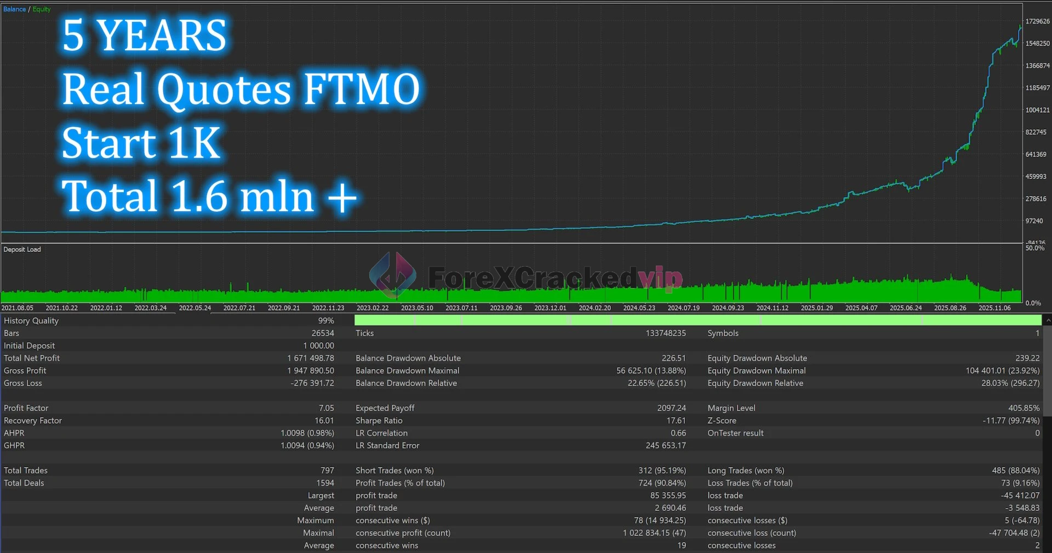This screenshot has width=1052, height=553.
Task: Select the Deposit Load chart label
Action: click(22, 250)
